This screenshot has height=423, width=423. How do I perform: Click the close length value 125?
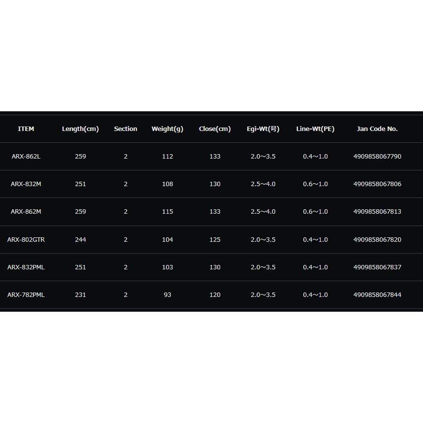215,239
